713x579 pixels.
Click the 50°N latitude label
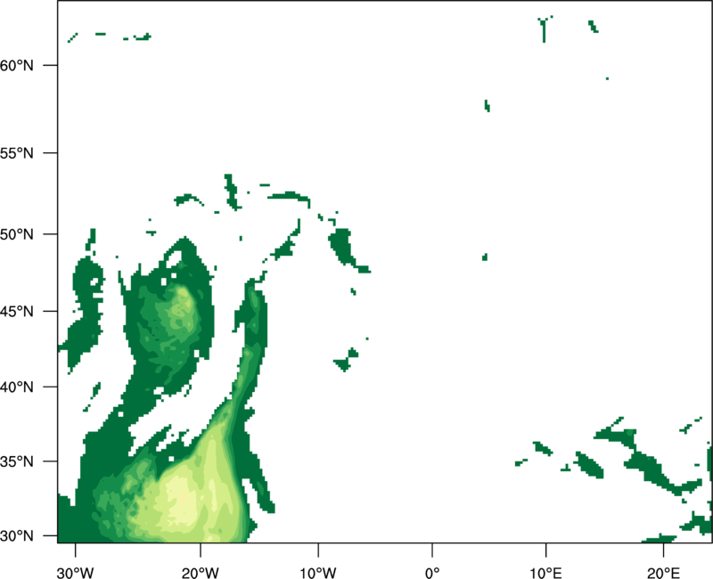16,234
